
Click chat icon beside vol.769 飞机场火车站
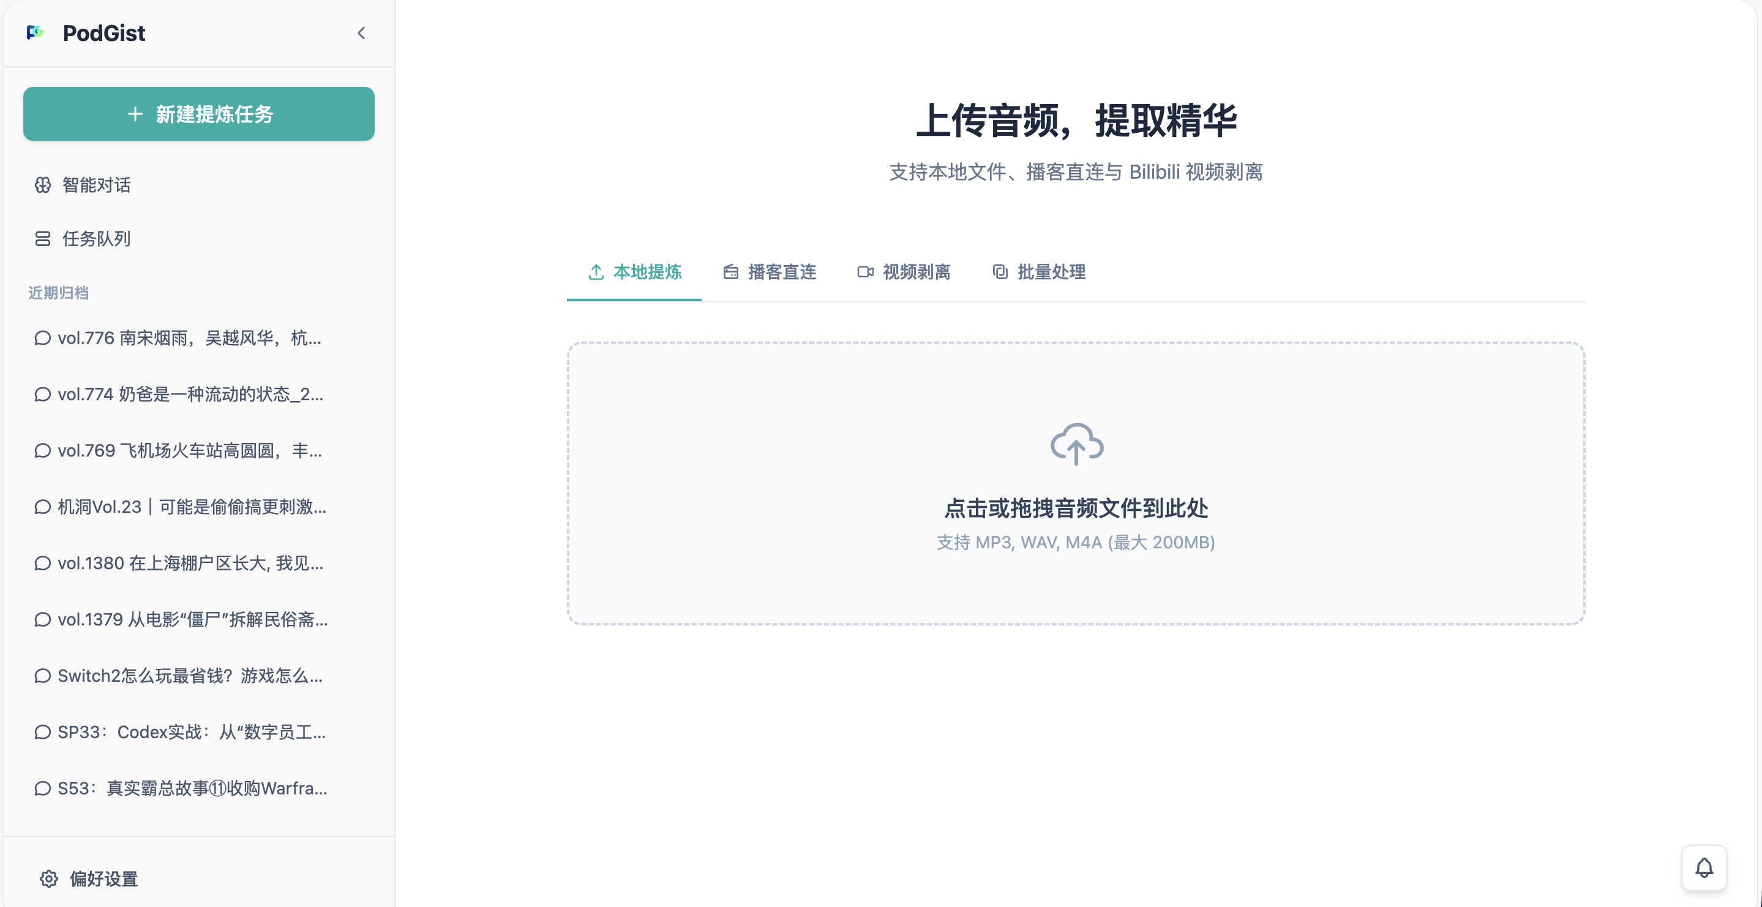(42, 451)
